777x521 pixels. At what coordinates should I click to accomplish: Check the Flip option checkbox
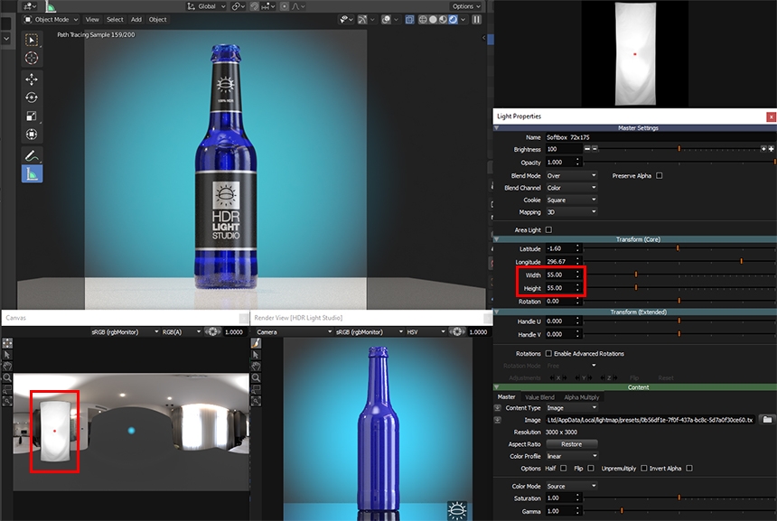click(590, 468)
